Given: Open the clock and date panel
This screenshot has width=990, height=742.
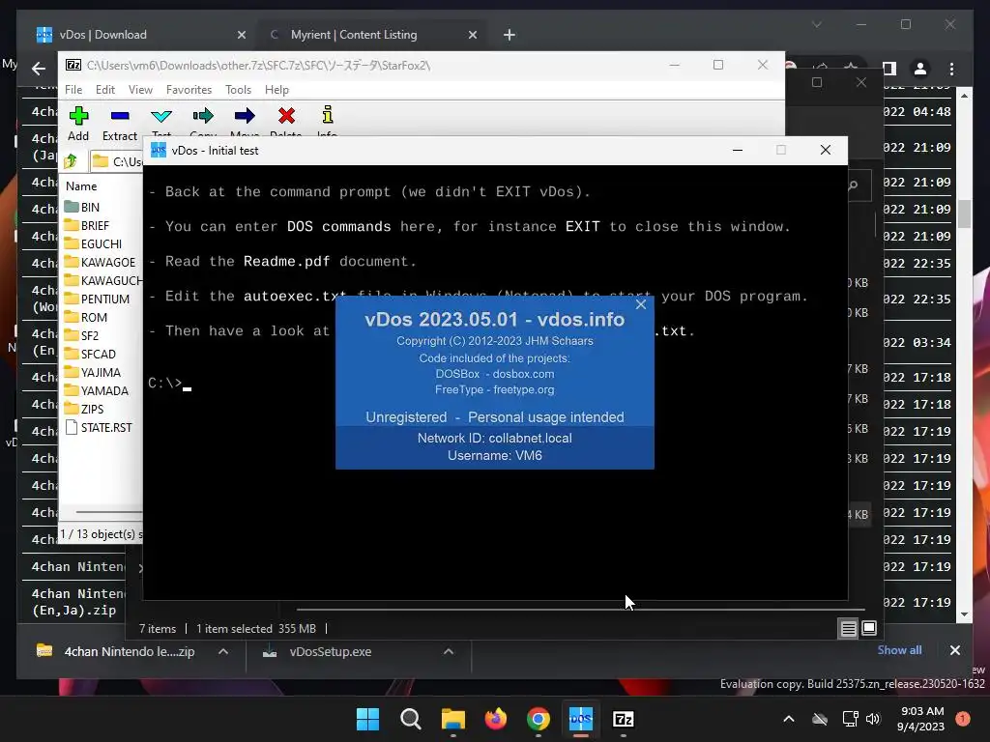Looking at the screenshot, I should [x=921, y=719].
